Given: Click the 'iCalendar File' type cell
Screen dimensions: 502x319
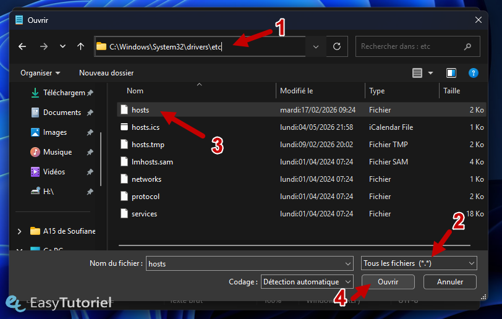Looking at the screenshot, I should [x=391, y=127].
